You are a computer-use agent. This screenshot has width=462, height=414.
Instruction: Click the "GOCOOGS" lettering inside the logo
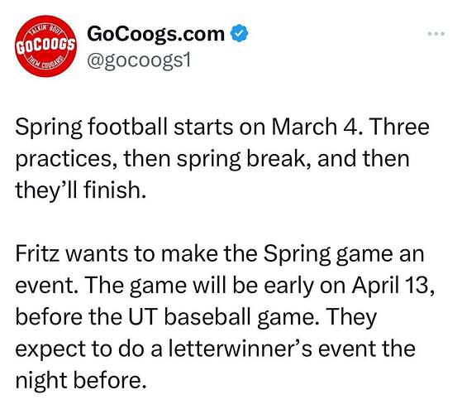46,46
